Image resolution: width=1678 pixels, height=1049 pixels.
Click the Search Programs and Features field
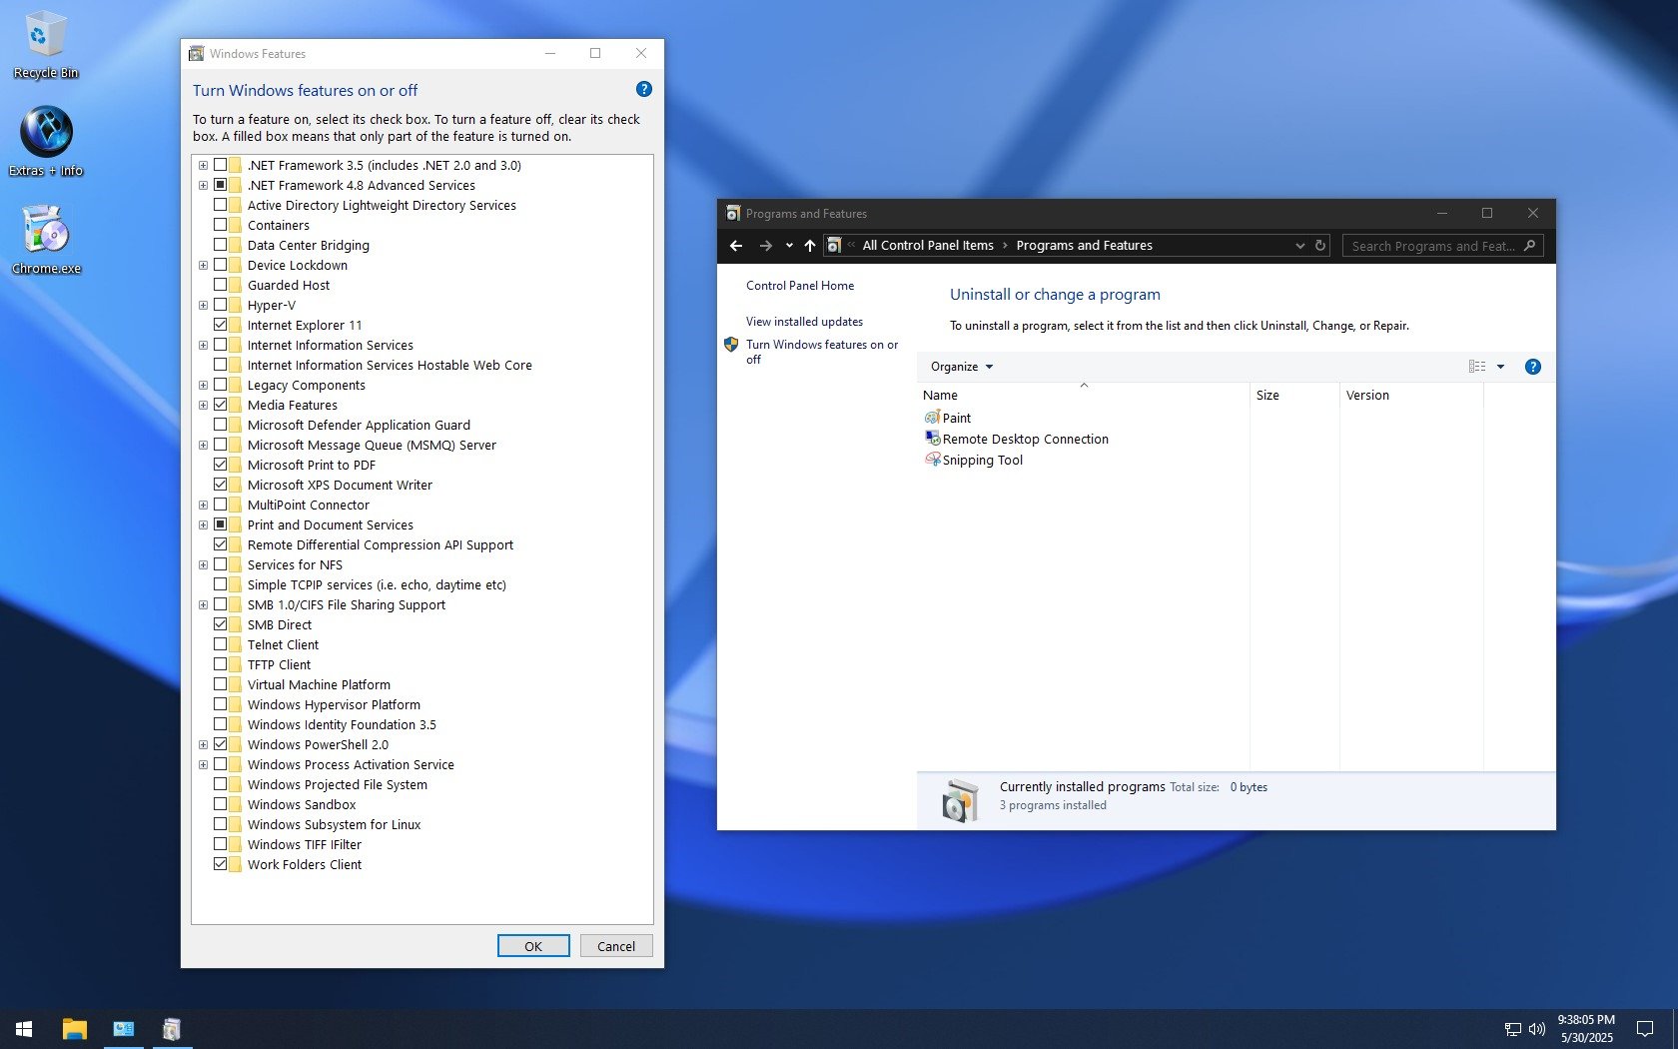1432,246
